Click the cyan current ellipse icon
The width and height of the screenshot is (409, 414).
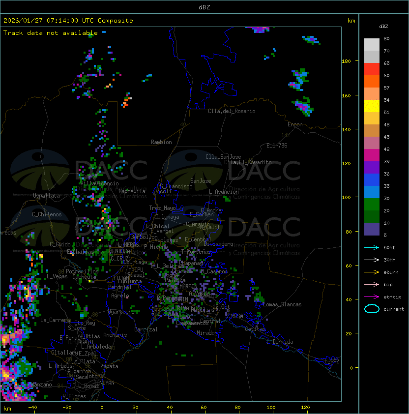click(x=372, y=309)
